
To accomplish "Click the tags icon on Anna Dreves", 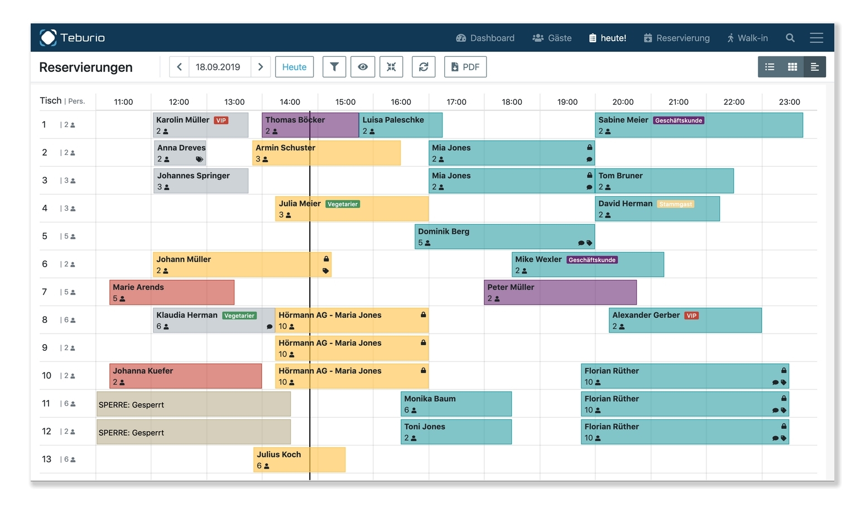I will point(199,160).
